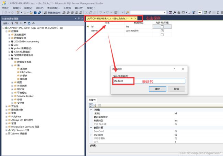
Task: Select Integration Services 目录 node
Action: [x=25, y=127]
